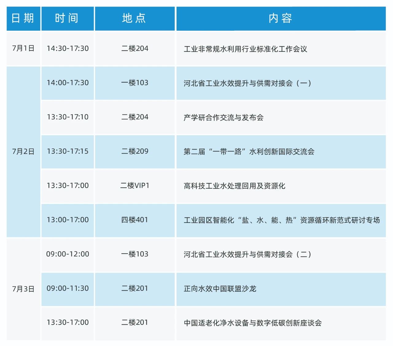Click the 日期 column header

(23, 18)
